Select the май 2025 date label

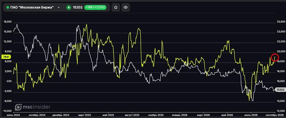pyautogui.click(x=108, y=115)
